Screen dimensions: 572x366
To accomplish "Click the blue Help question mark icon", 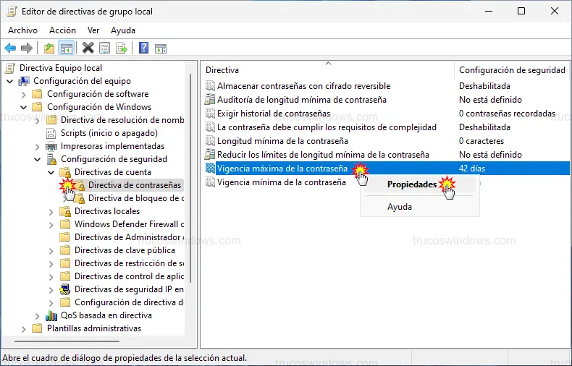I will 144,48.
